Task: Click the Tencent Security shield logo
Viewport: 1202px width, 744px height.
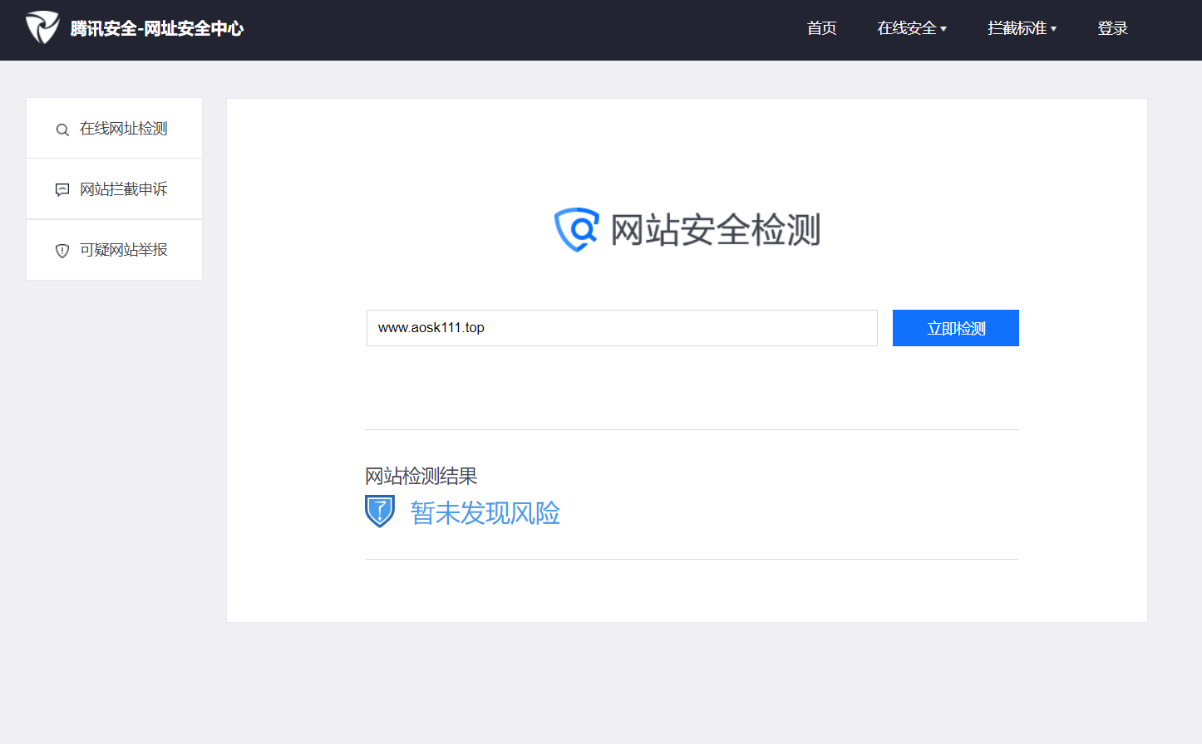Action: [x=42, y=27]
